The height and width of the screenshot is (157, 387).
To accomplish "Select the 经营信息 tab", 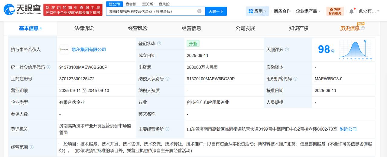I will pyautogui.click(x=191, y=28).
